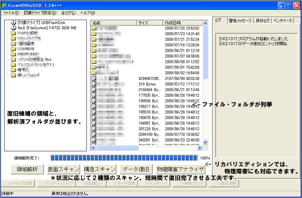
Task: Click the >>スタート/ストップ button
Action: (x=56, y=183)
